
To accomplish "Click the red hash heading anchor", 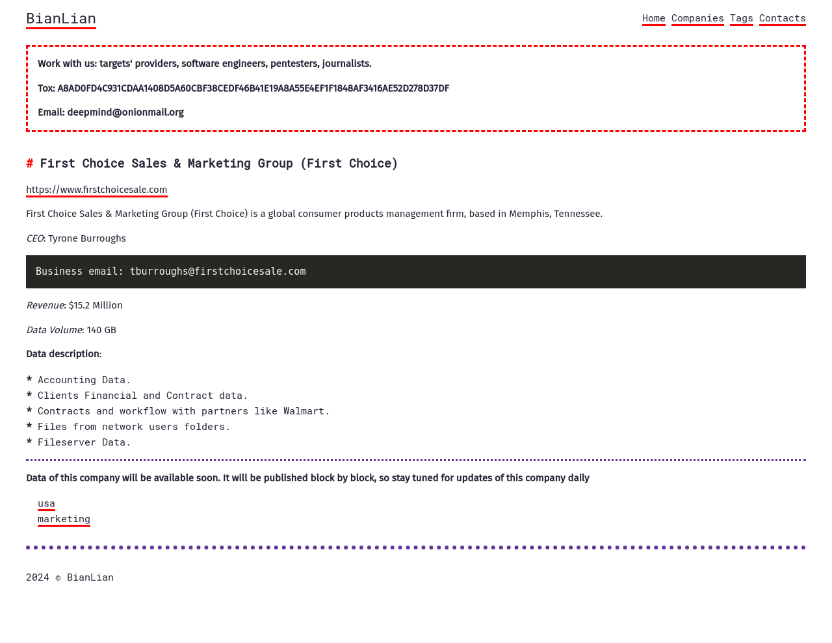I will [30, 164].
